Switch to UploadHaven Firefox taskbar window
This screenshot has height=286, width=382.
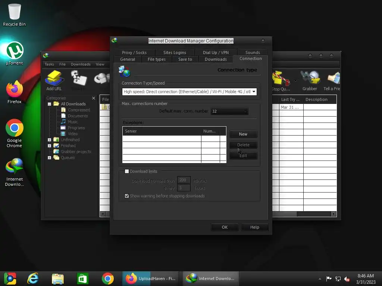[x=151, y=279]
